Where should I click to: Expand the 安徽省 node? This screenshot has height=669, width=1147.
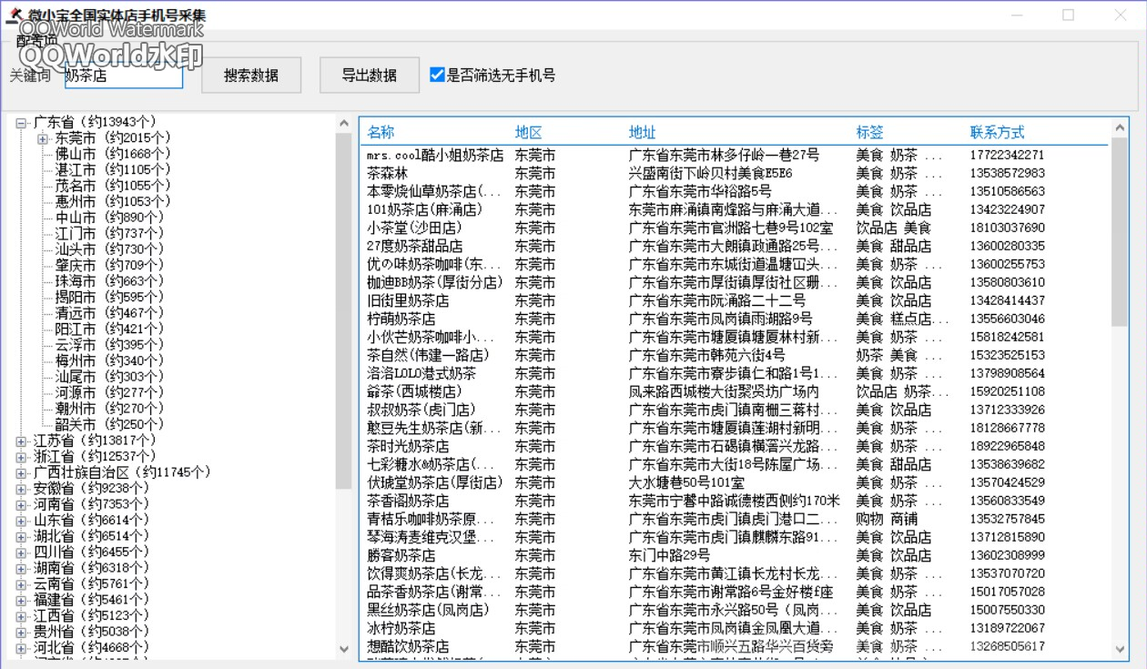(21, 489)
